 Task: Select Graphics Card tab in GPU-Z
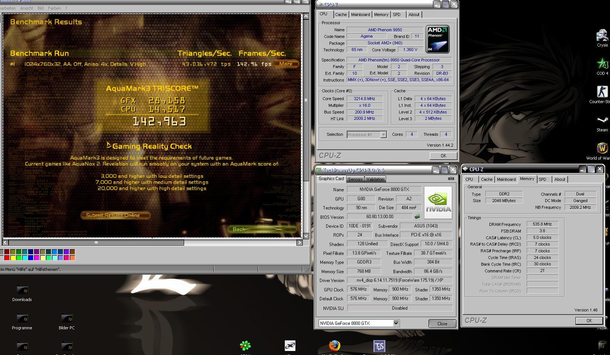coord(331,179)
